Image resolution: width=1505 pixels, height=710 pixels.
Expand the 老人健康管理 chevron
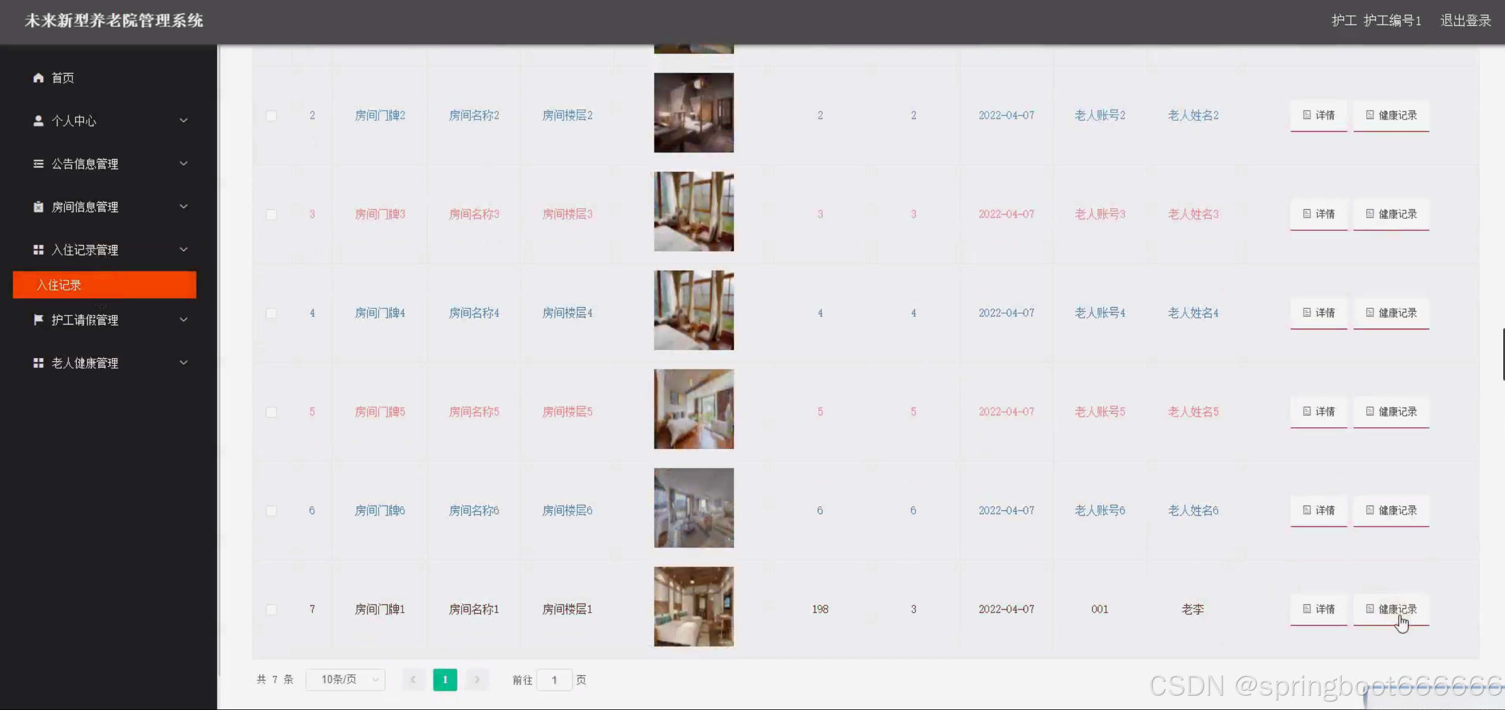184,363
